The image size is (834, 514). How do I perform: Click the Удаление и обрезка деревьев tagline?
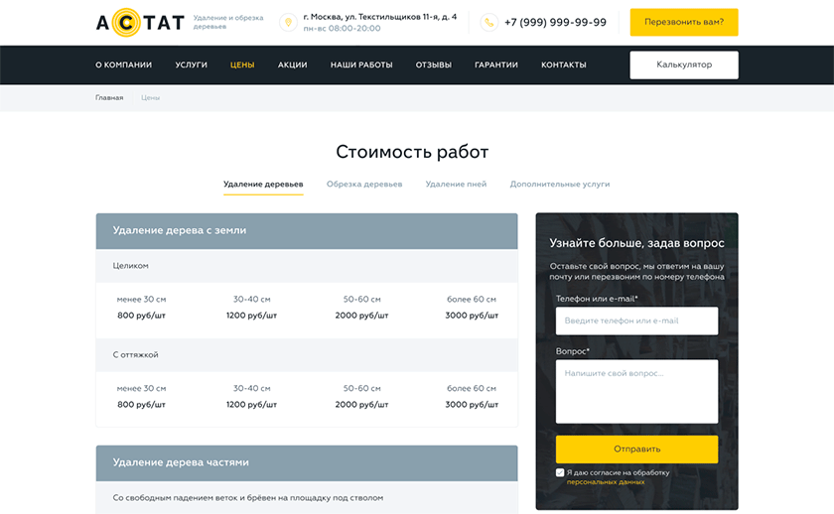click(x=228, y=22)
